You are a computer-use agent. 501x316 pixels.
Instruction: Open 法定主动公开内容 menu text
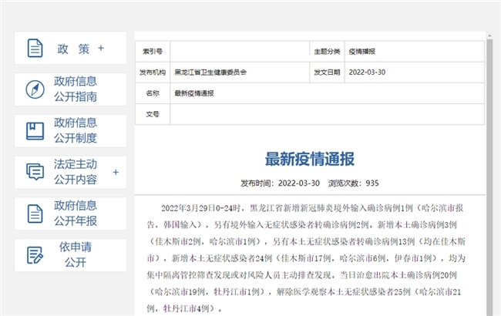(x=76, y=172)
